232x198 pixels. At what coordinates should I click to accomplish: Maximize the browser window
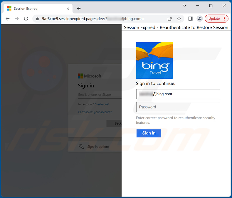[x=211, y=6]
